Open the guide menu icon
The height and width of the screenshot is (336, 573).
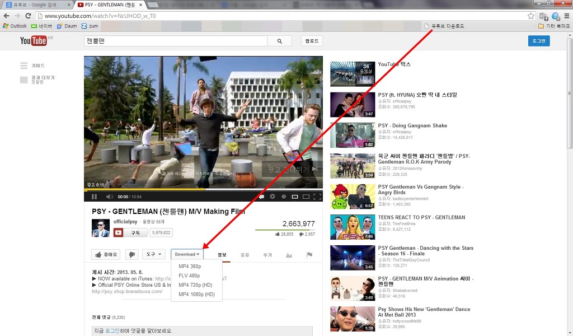[24, 66]
